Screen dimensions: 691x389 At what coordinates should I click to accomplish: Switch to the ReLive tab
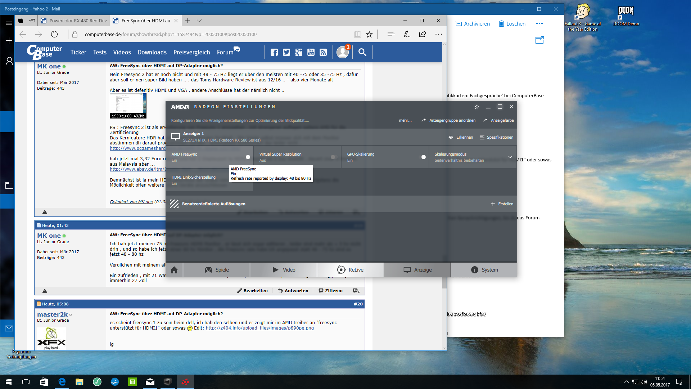tap(350, 270)
